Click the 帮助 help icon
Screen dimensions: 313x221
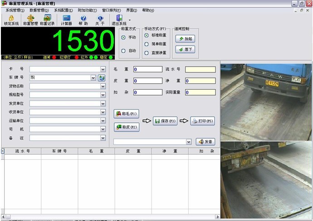[83, 18]
